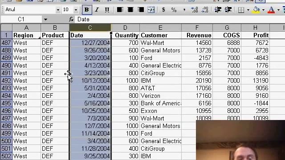Click the Region header cell
This screenshot has width=285, height=160.
point(27,35)
